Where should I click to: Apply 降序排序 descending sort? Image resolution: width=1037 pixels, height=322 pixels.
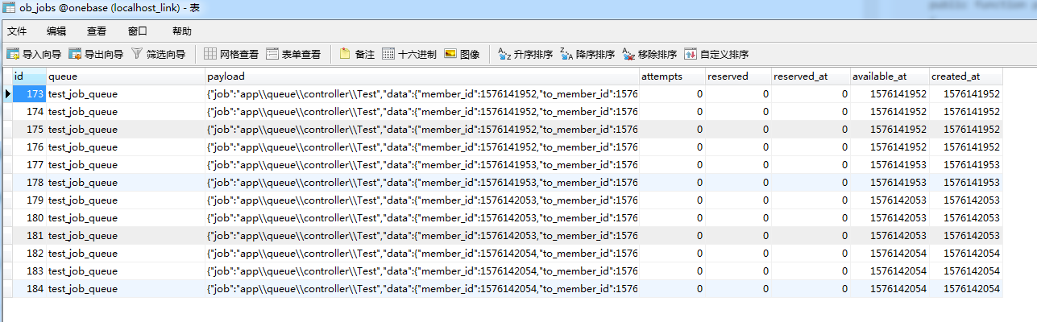[587, 55]
